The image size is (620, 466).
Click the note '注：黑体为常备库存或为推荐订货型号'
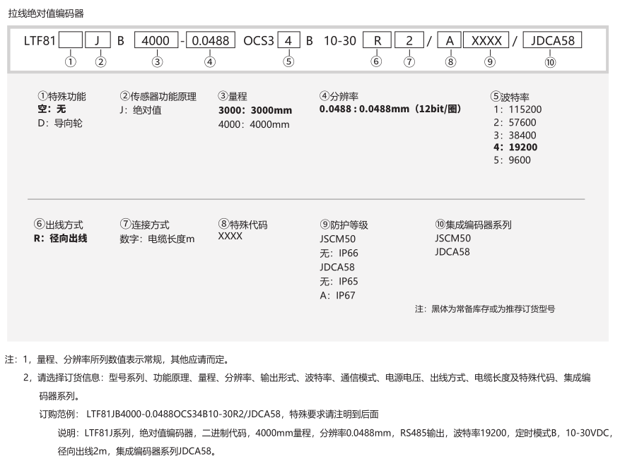pyautogui.click(x=485, y=309)
